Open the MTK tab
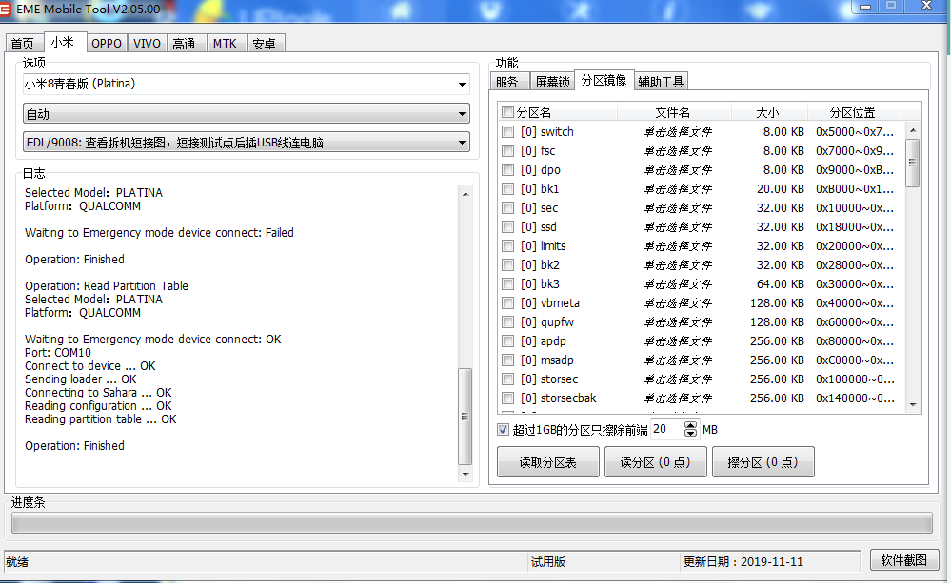This screenshot has height=583, width=951. click(225, 44)
